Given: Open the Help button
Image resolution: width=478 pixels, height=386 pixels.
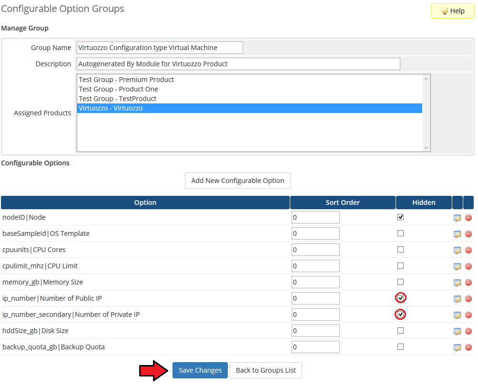Looking at the screenshot, I should pos(453,11).
